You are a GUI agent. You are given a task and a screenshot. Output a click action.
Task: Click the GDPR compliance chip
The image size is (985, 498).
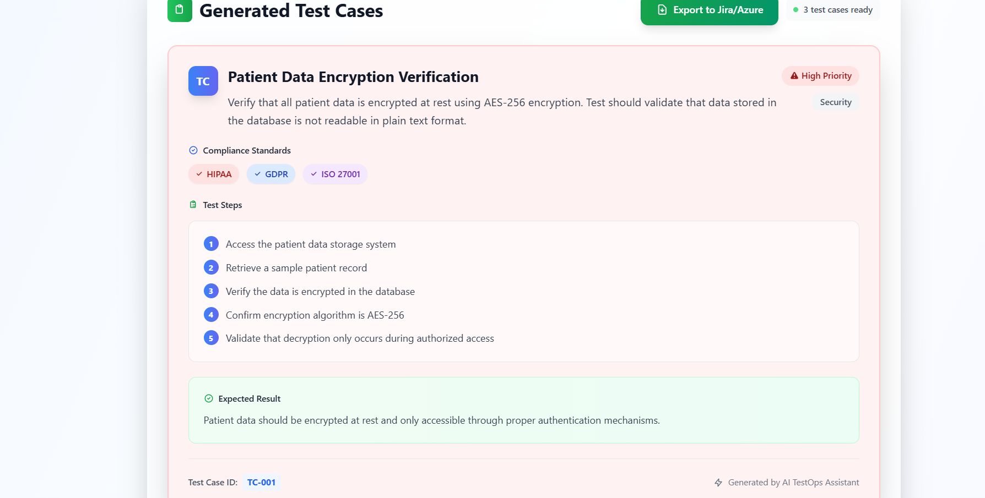pos(271,174)
